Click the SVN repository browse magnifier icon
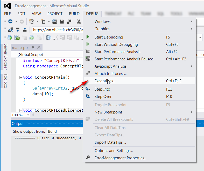 click(10, 30)
